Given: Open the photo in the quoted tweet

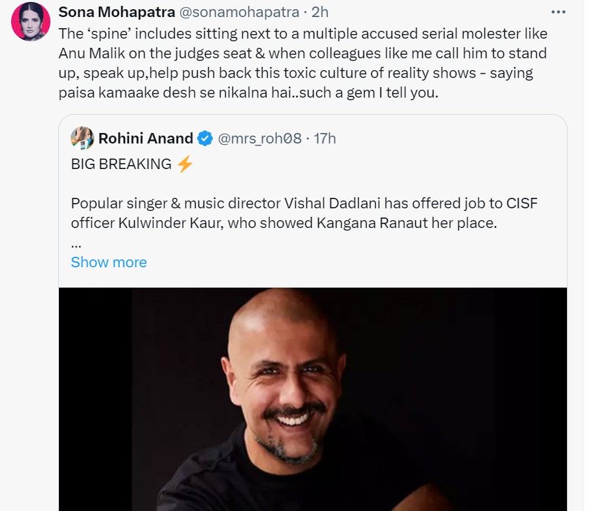Looking at the screenshot, I should [x=312, y=398].
